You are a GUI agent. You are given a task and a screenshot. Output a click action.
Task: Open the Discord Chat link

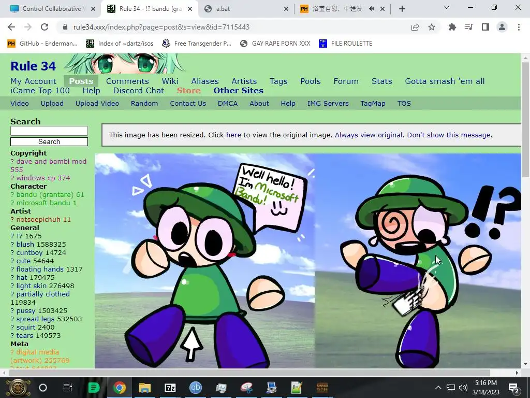(139, 91)
